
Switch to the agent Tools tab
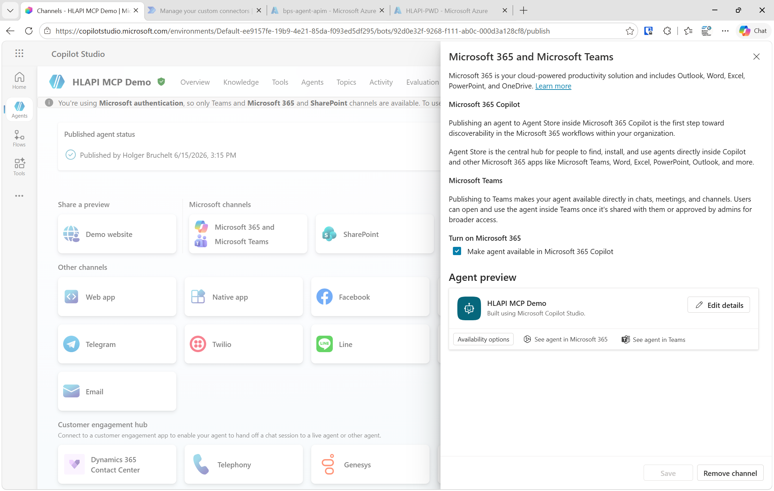tap(280, 82)
